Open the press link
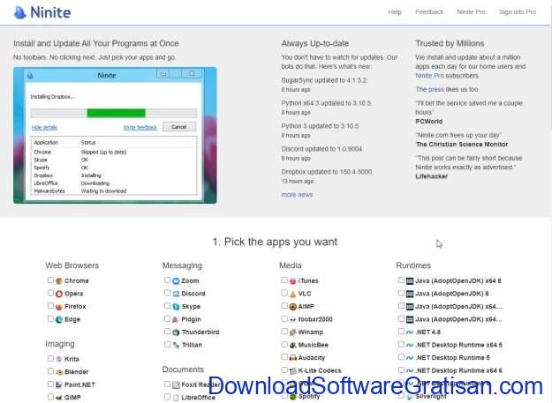Image resolution: width=552 pixels, height=403 pixels. (436, 89)
